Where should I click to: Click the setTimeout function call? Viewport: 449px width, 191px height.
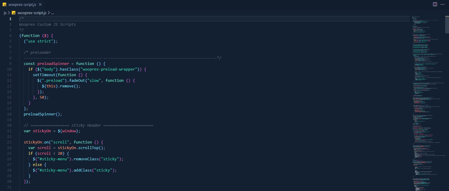(x=44, y=75)
